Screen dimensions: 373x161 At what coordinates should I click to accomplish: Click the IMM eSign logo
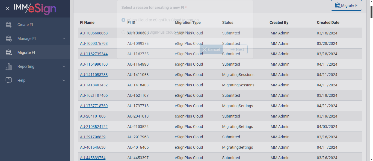point(35,8)
